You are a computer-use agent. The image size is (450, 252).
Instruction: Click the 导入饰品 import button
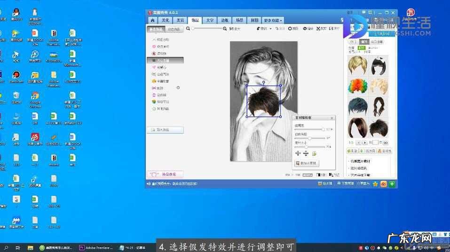pos(166,130)
